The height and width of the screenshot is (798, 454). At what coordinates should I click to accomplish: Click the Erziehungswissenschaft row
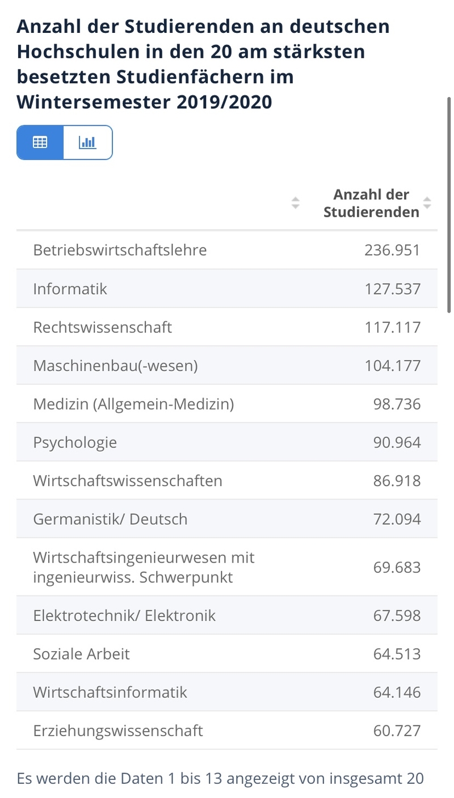[227, 731]
